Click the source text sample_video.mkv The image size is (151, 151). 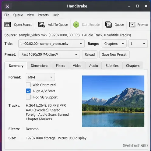click(33, 35)
